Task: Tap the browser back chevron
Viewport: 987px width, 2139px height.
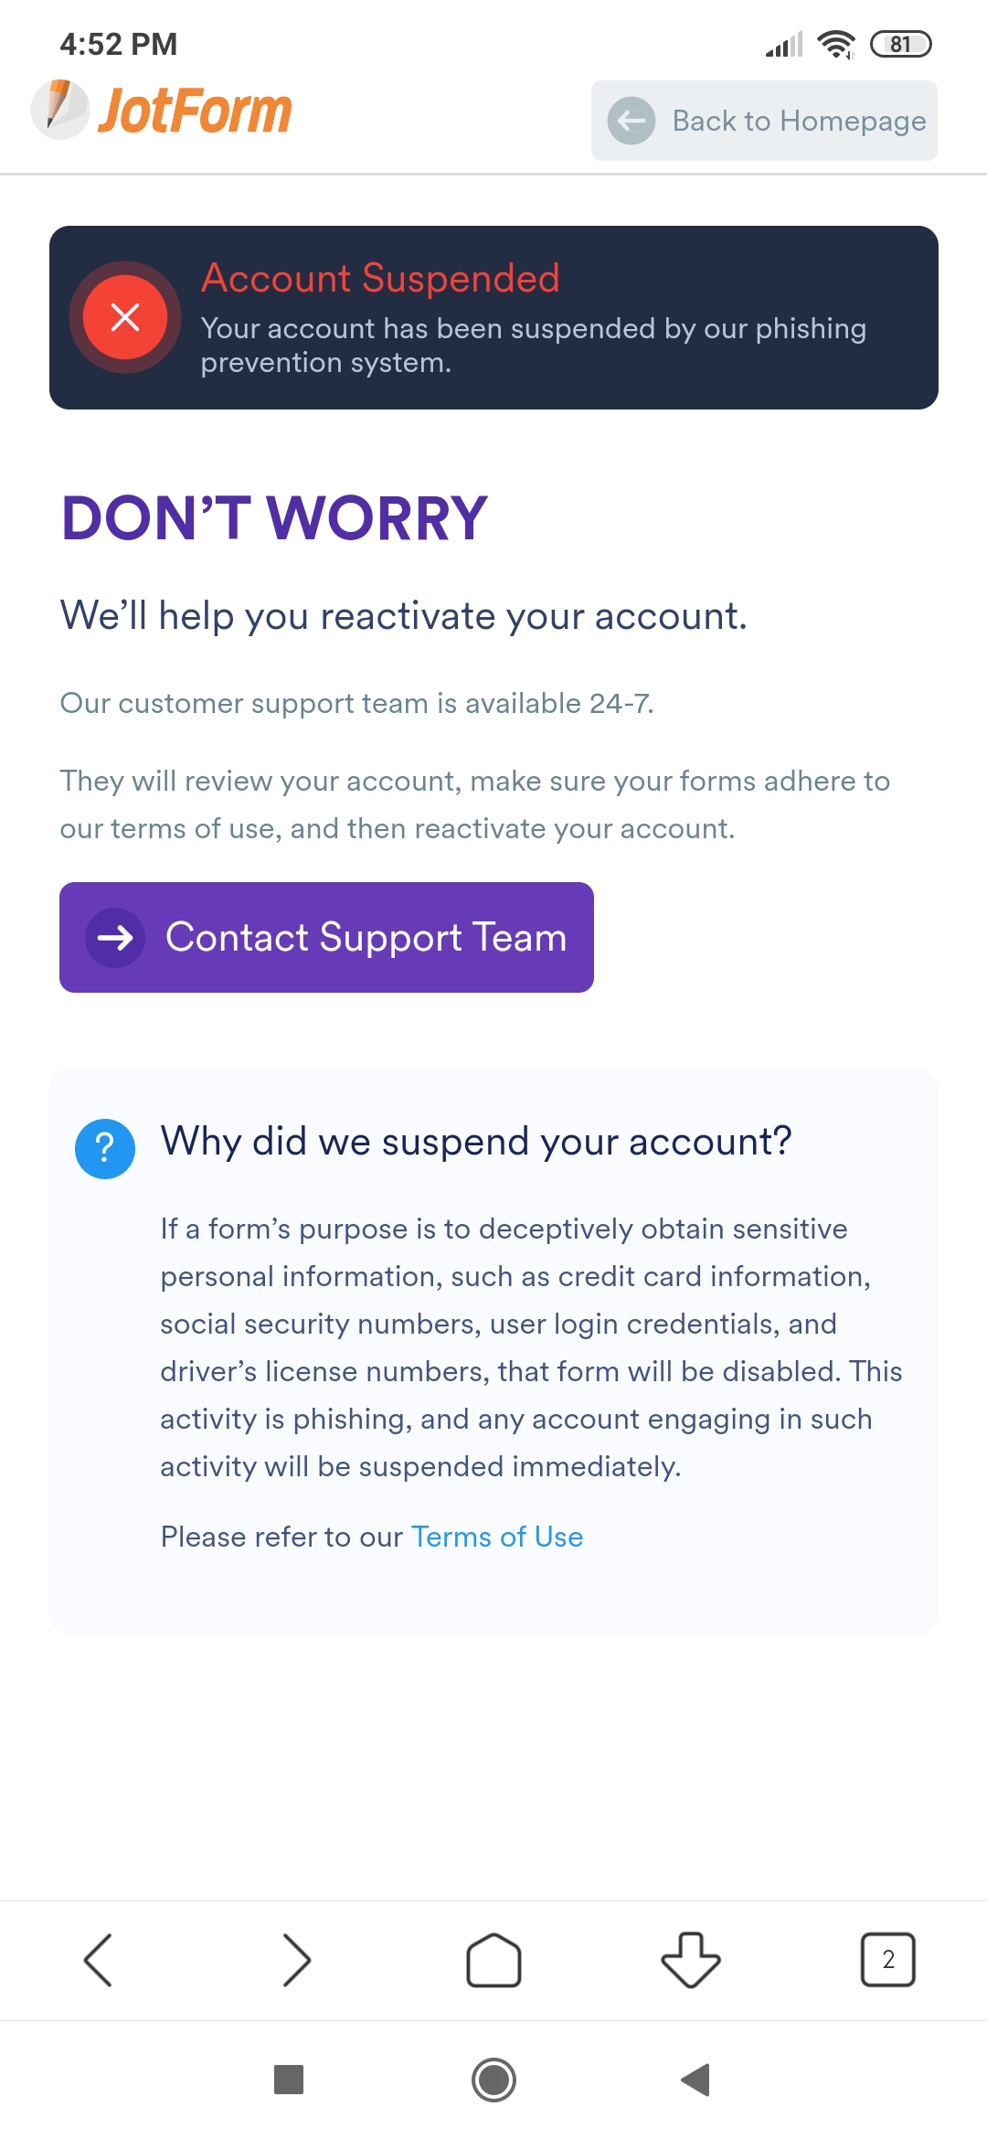Action: (101, 1960)
